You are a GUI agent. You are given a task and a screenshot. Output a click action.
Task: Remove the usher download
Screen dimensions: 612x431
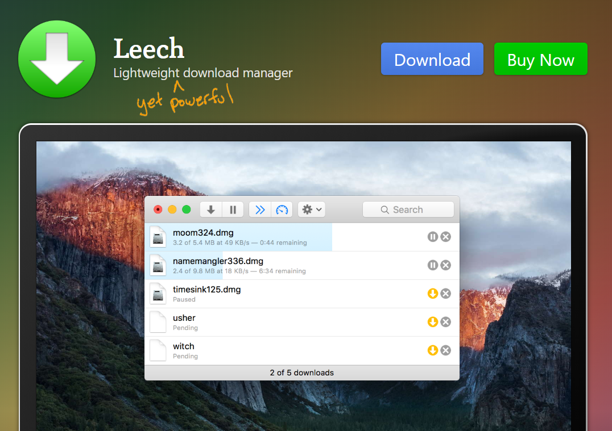coord(446,322)
